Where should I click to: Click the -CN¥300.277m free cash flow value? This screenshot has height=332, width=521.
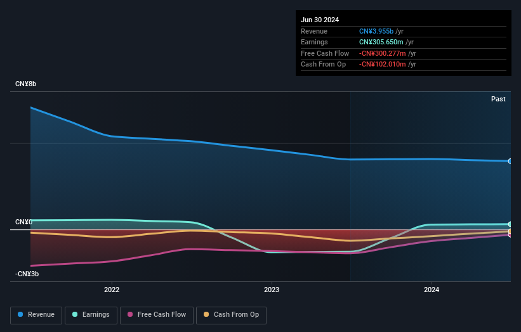tap(383, 53)
